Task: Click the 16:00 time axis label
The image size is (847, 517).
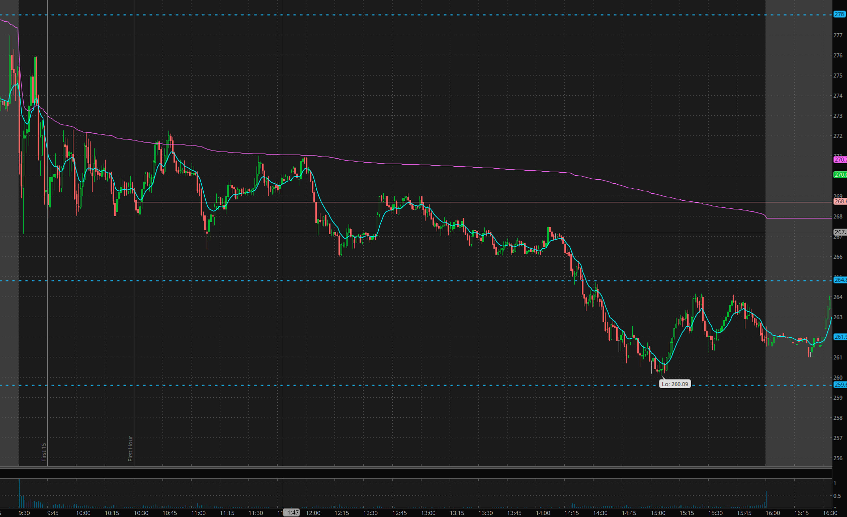Action: pos(772,513)
